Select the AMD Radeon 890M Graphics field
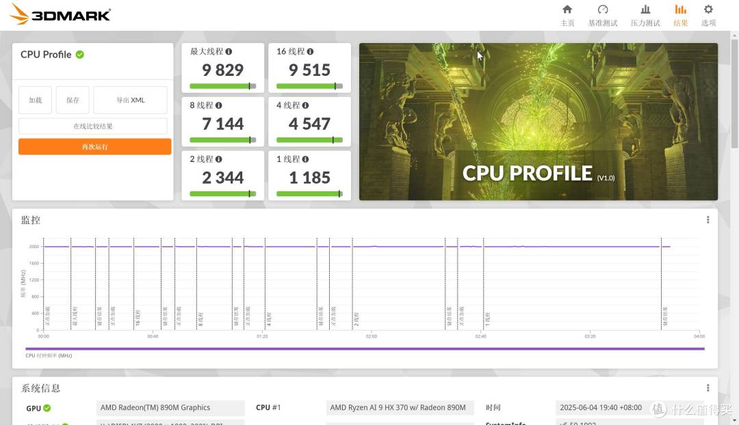Viewport: 739px width, 425px height. coord(170,408)
